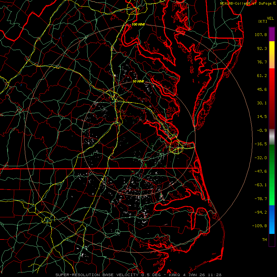Click the 76.7 scale value
The image size is (277, 277).
pos(262,62)
